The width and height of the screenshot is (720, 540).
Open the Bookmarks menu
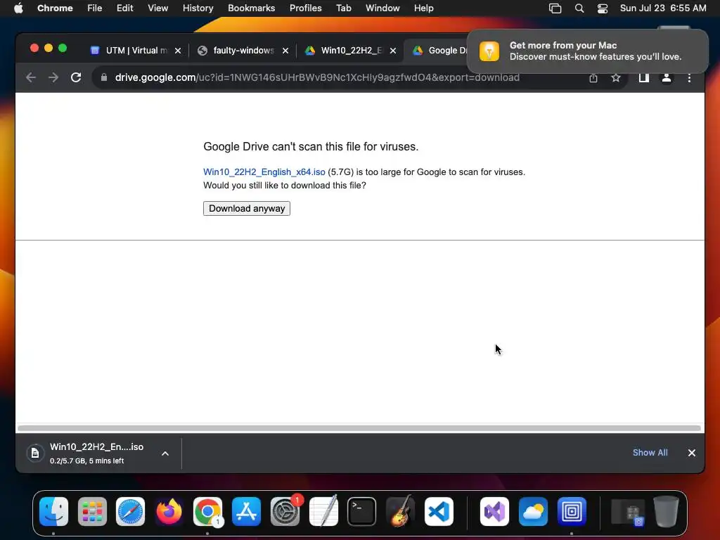251,8
